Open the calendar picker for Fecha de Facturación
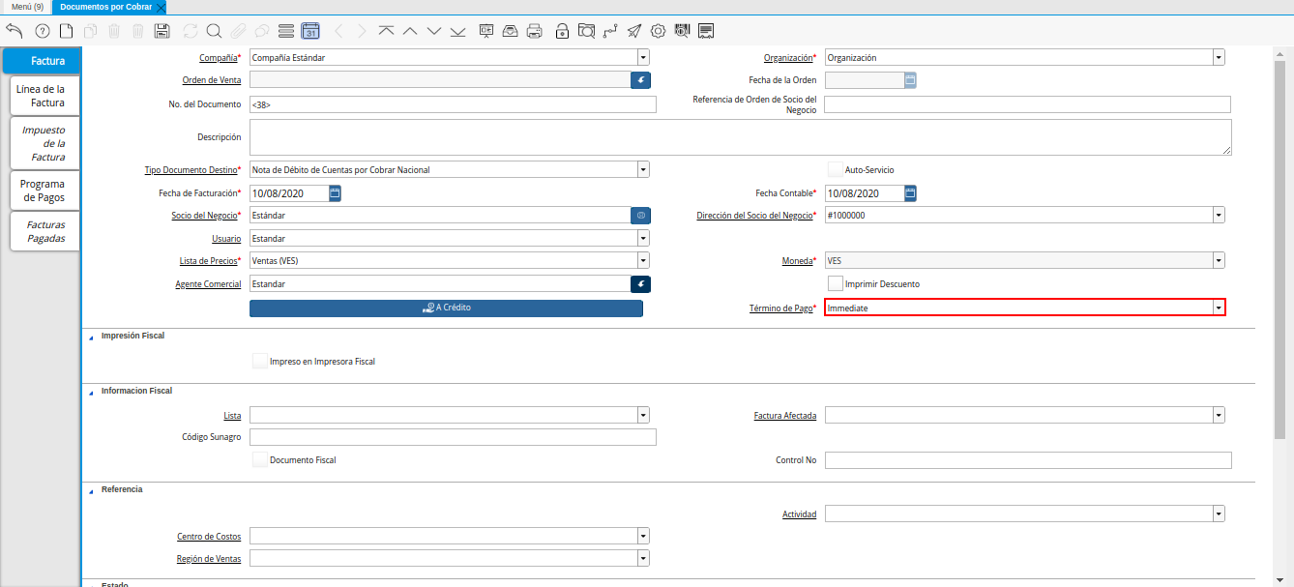The image size is (1294, 587). [335, 193]
